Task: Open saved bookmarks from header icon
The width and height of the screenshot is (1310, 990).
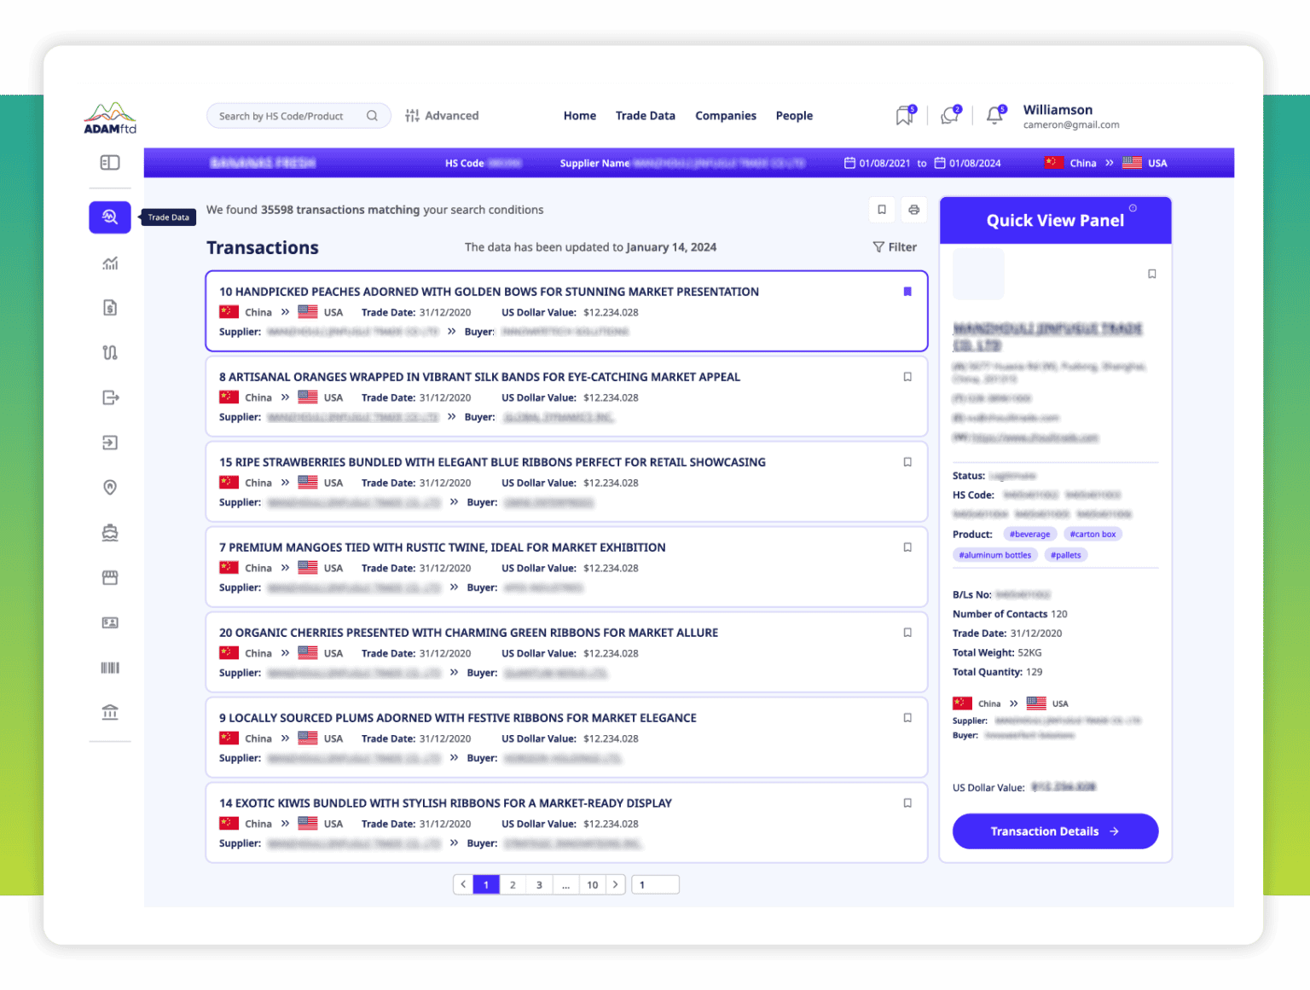Action: pos(905,115)
